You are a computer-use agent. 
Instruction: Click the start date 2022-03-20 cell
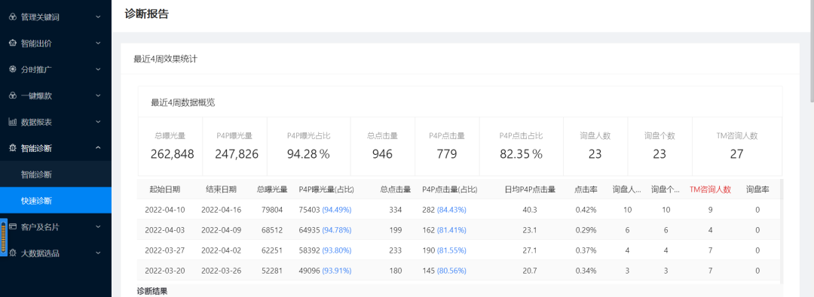coord(165,271)
